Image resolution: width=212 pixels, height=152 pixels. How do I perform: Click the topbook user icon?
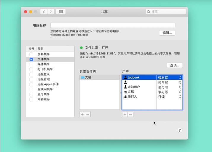pos(125,77)
